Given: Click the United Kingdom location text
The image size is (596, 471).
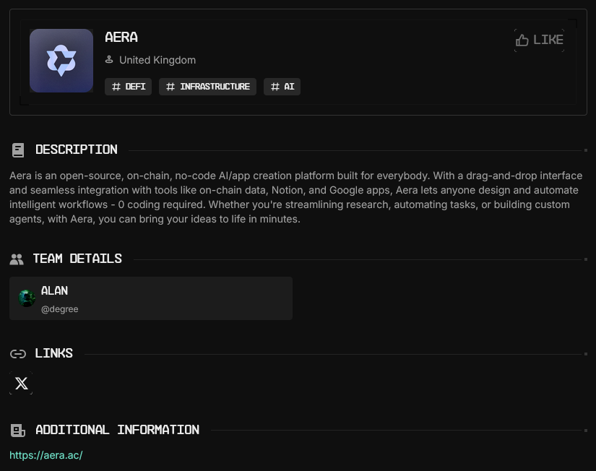Looking at the screenshot, I should [157, 60].
